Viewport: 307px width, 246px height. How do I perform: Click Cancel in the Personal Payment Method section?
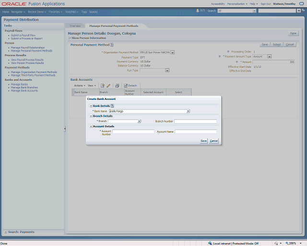click(290, 45)
